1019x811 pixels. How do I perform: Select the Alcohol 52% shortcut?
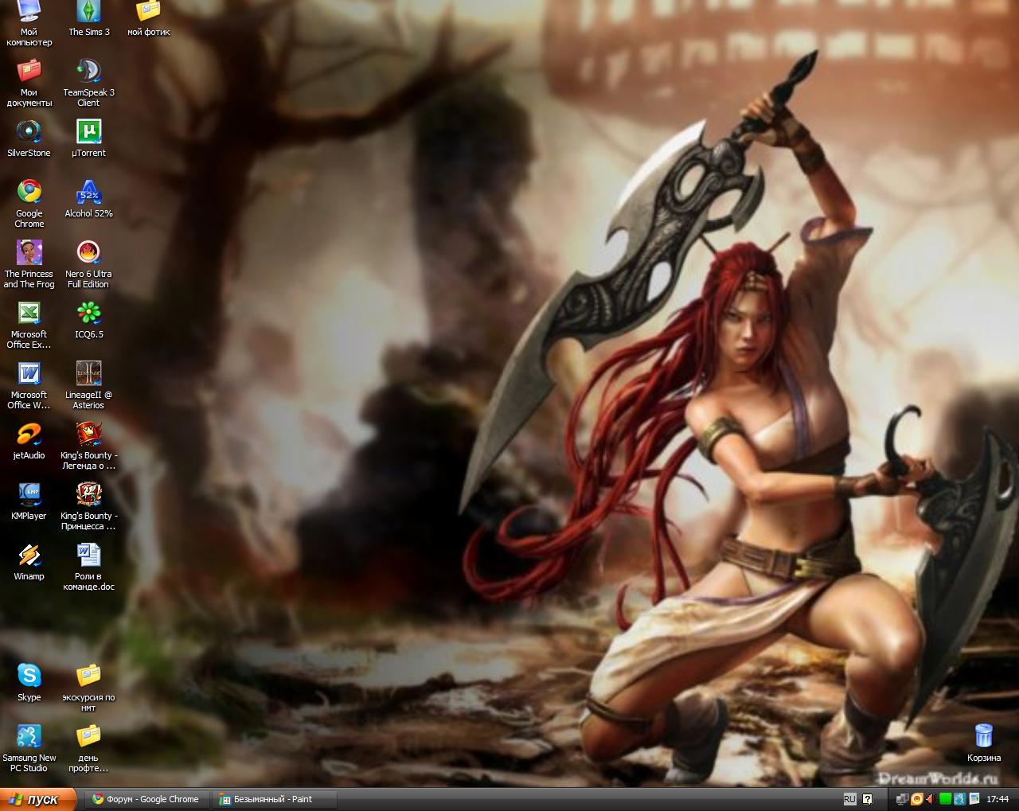(x=88, y=193)
